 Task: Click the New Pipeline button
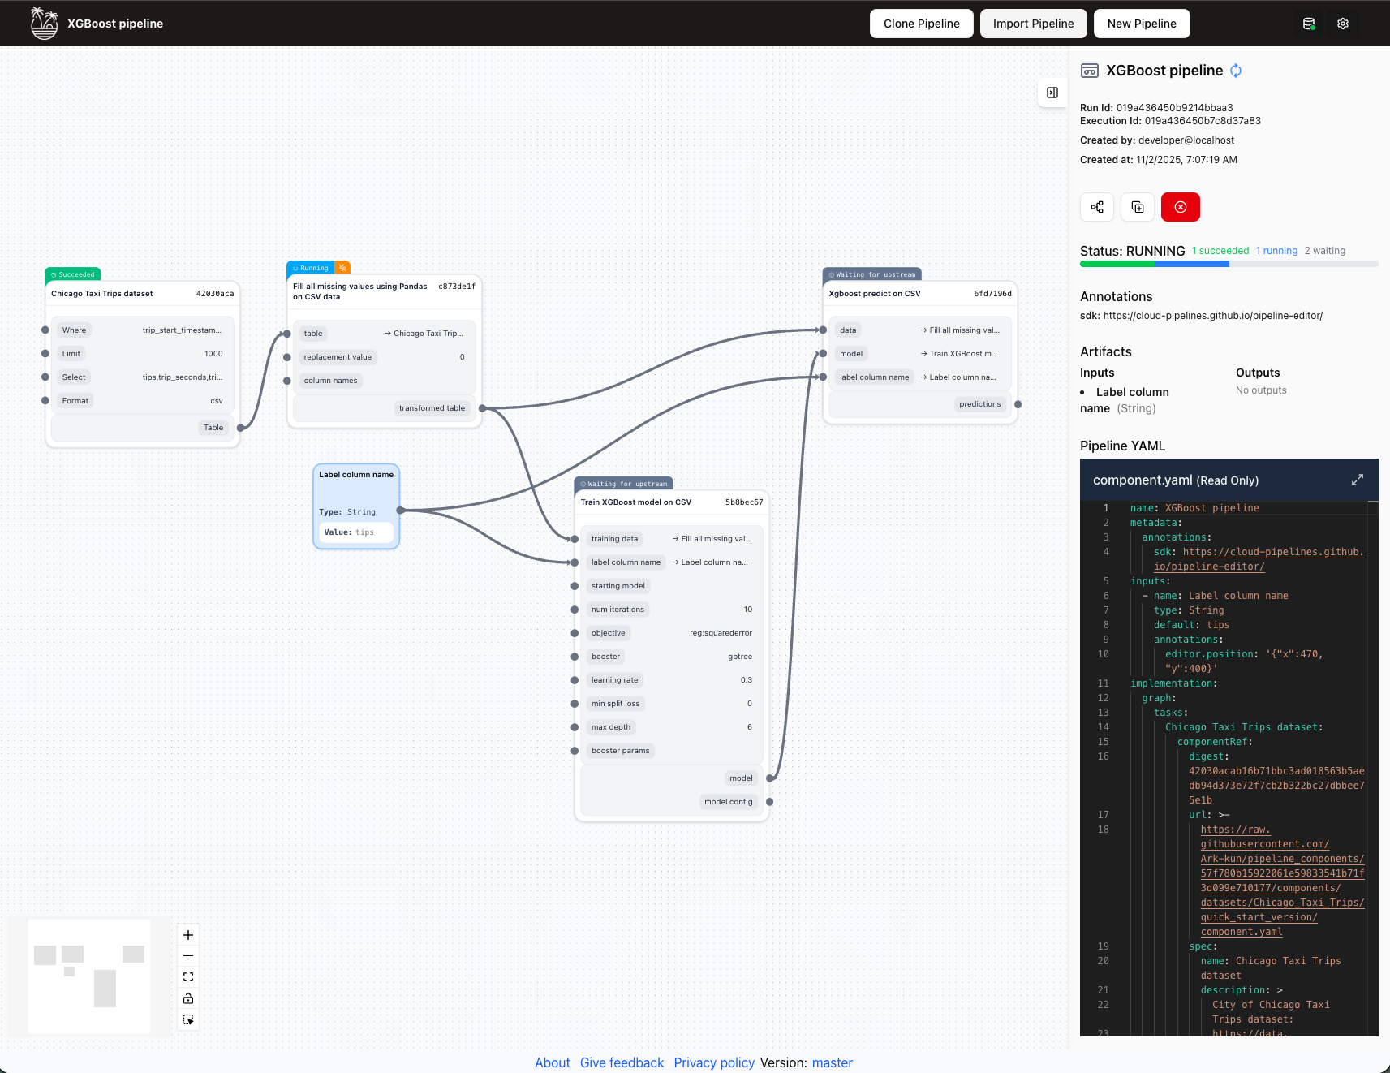click(x=1141, y=24)
